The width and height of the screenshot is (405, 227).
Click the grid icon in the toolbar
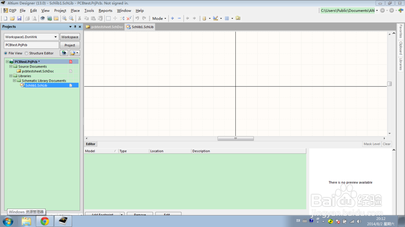pyautogui.click(x=227, y=18)
